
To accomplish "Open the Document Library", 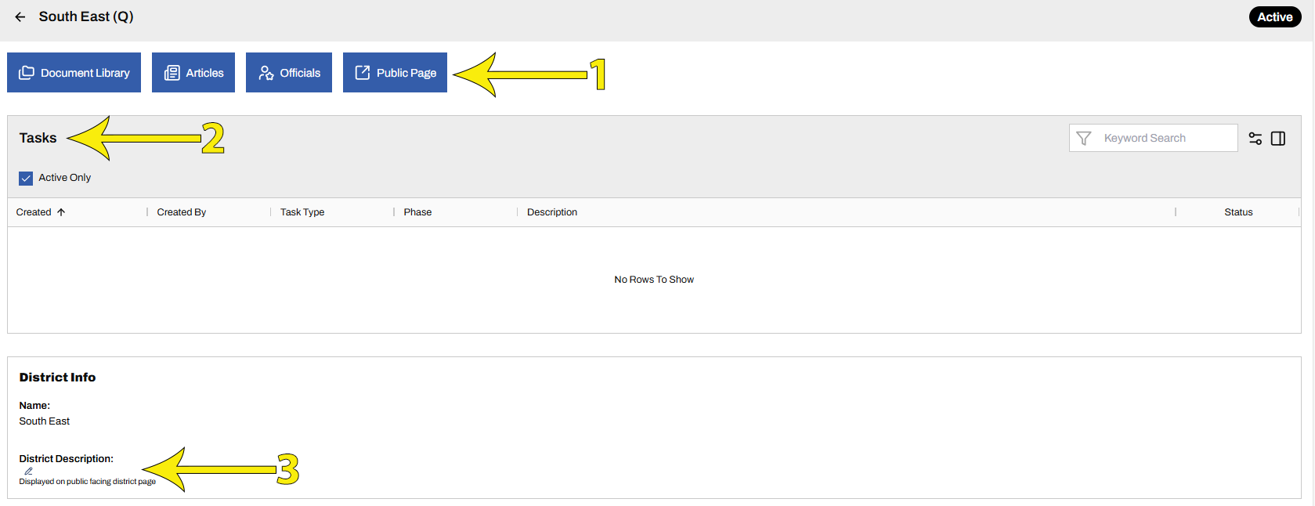I will point(74,73).
